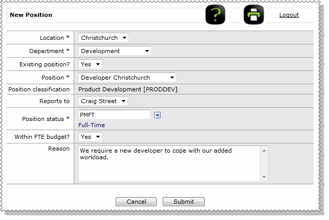Screen dimensions: 329x220
Task: Click the Reports to label
Action: click(x=54, y=101)
